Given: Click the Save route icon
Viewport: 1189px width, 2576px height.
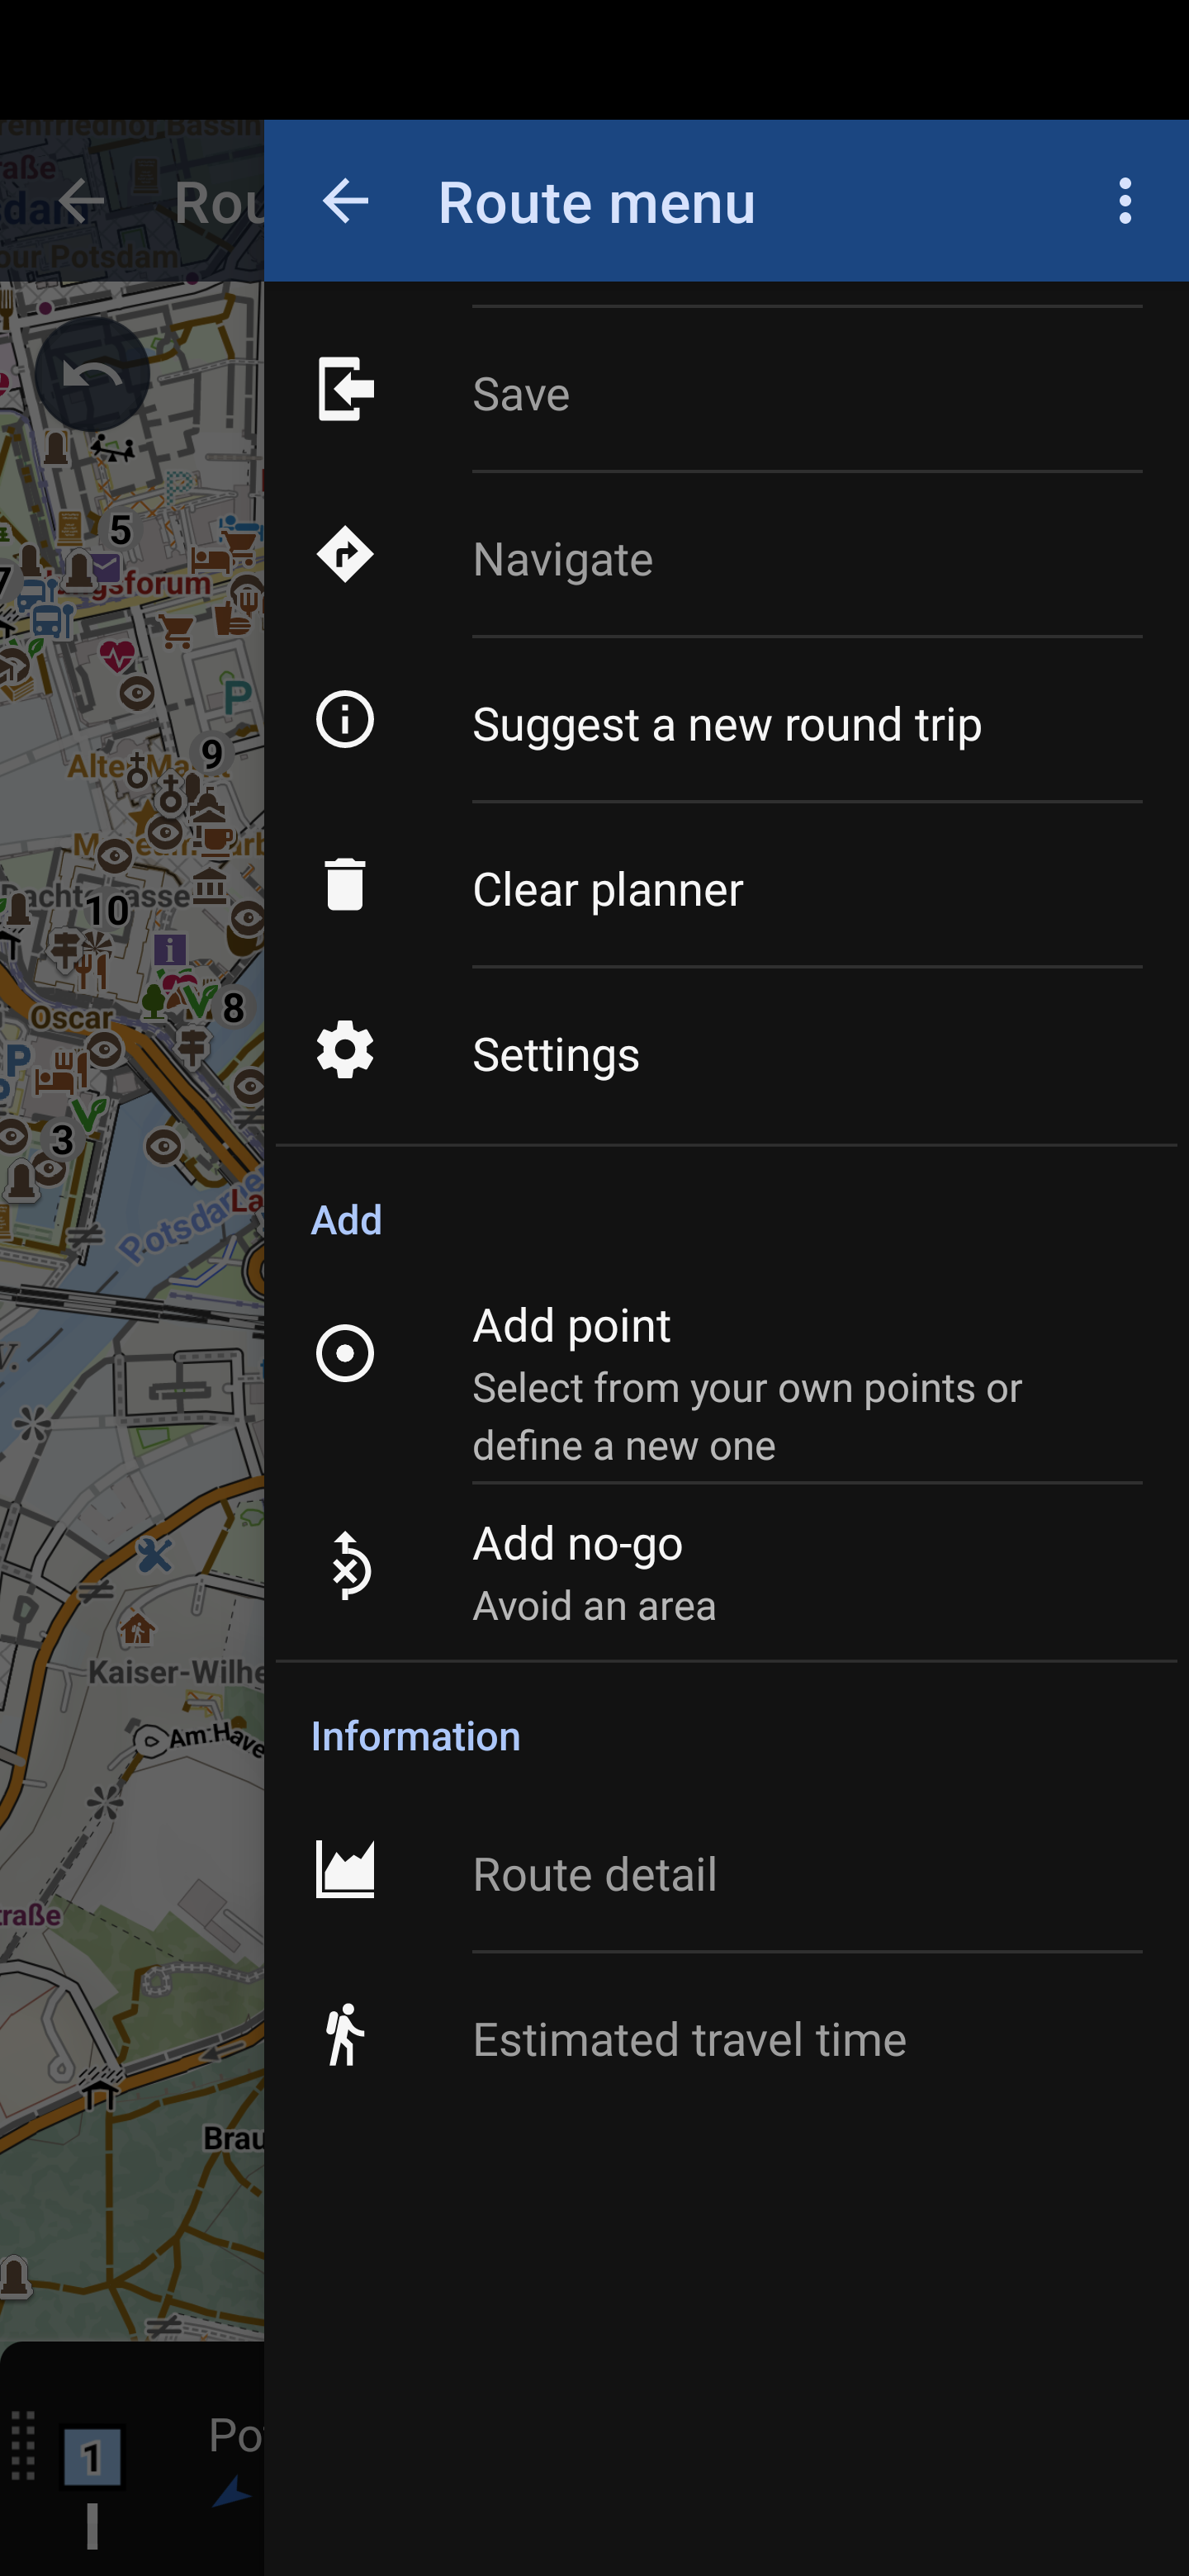Looking at the screenshot, I should tap(345, 389).
